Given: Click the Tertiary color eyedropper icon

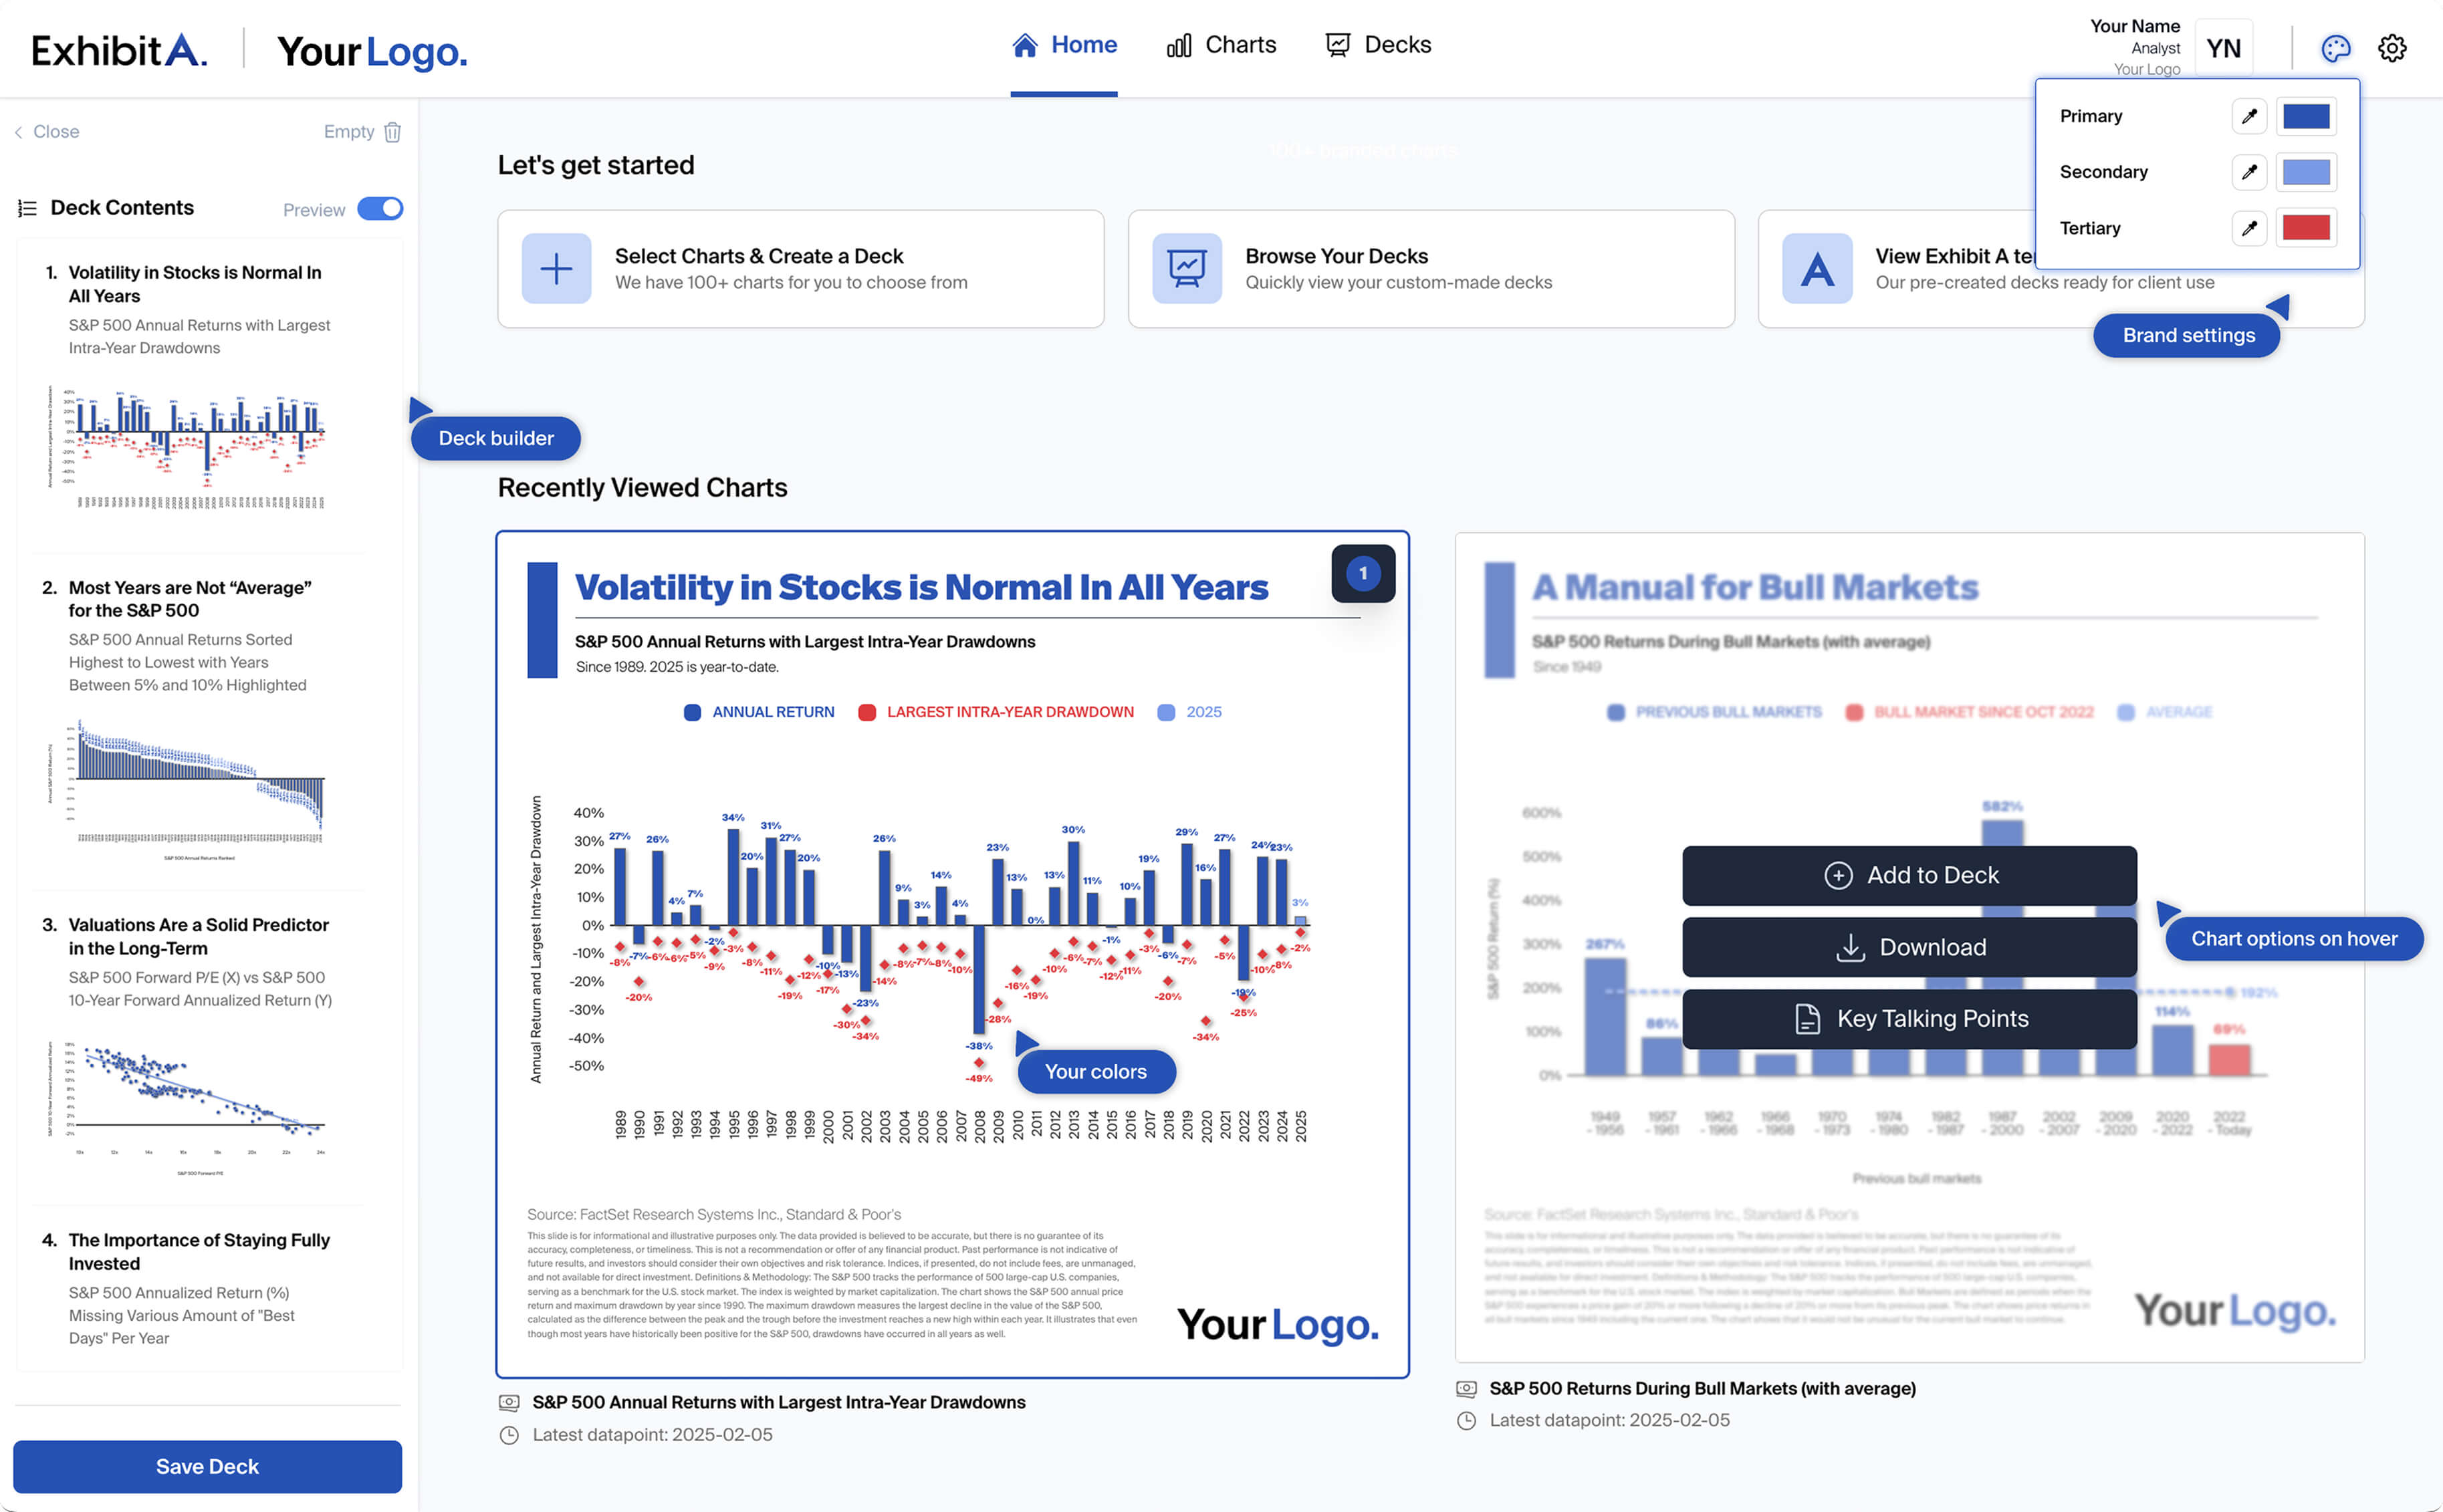Looking at the screenshot, I should point(2249,228).
